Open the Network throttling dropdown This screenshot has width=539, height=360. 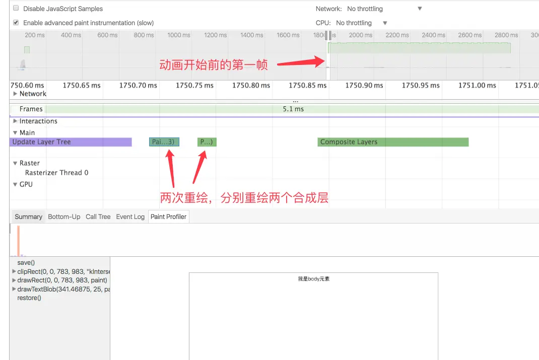(384, 9)
